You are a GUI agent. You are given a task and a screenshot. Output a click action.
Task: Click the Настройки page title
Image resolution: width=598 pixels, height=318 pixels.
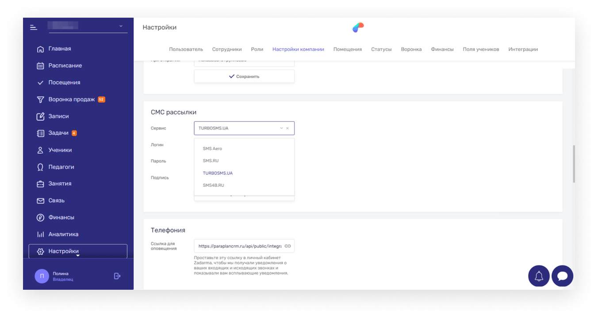160,27
